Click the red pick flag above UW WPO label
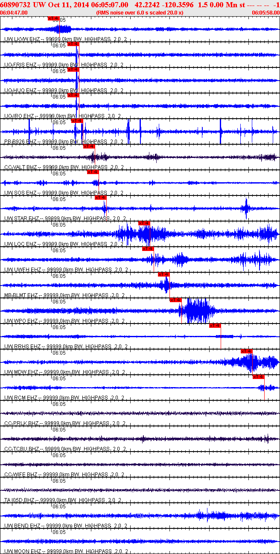 tap(175, 300)
